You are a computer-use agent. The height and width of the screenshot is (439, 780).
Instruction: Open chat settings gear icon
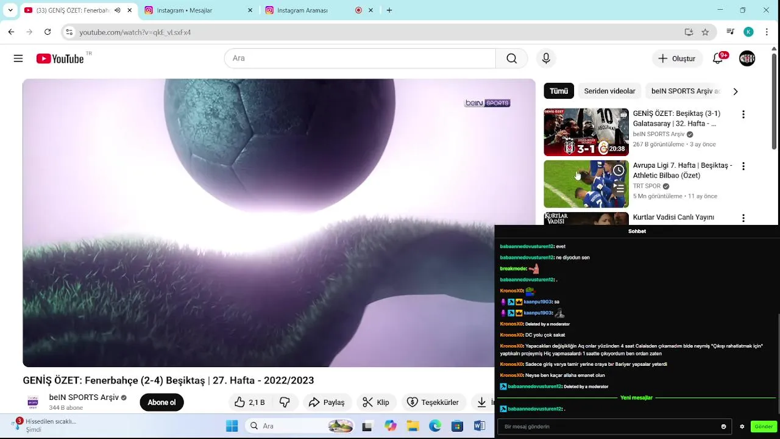pos(742,427)
